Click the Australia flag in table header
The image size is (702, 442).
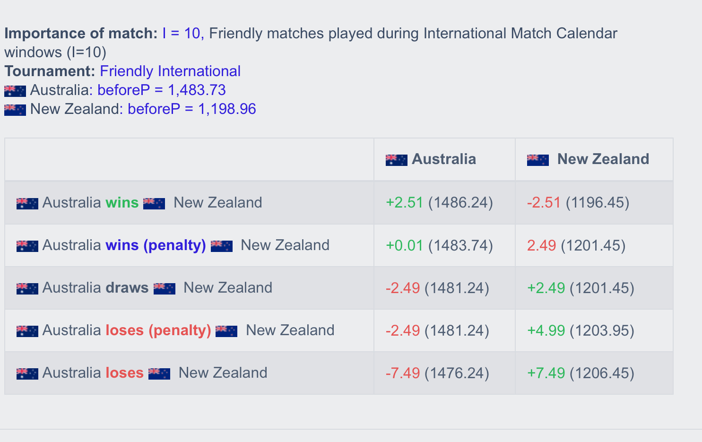(397, 160)
